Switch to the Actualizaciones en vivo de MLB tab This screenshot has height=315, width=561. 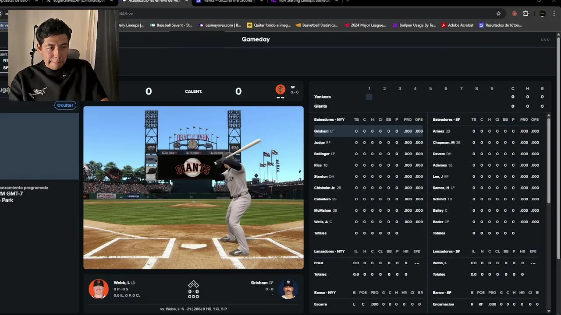point(154,1)
